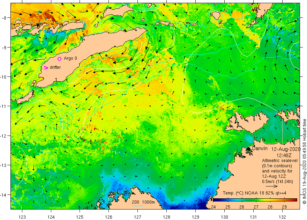Screen dimensions: 307x220
Task: Click the latitude axis label '-14'
Action: [x=3, y=195]
